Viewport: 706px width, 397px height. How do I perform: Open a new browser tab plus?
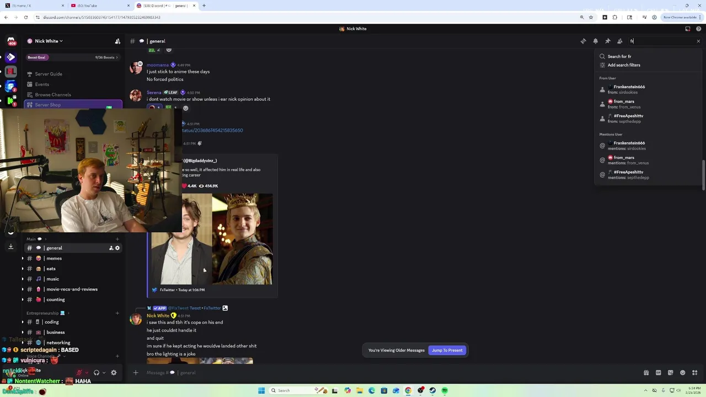204,6
